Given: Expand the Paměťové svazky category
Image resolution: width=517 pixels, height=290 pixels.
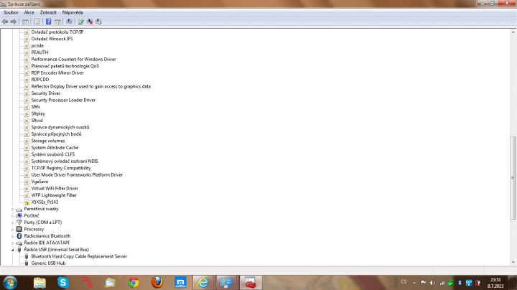Looking at the screenshot, I should (12, 209).
